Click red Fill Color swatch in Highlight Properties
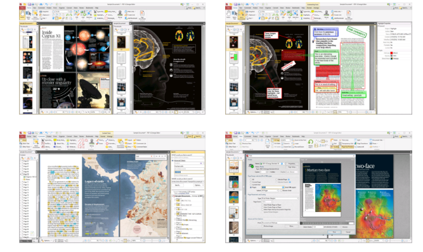Screen dimensions: 423x252 pyautogui.click(x=392, y=53)
